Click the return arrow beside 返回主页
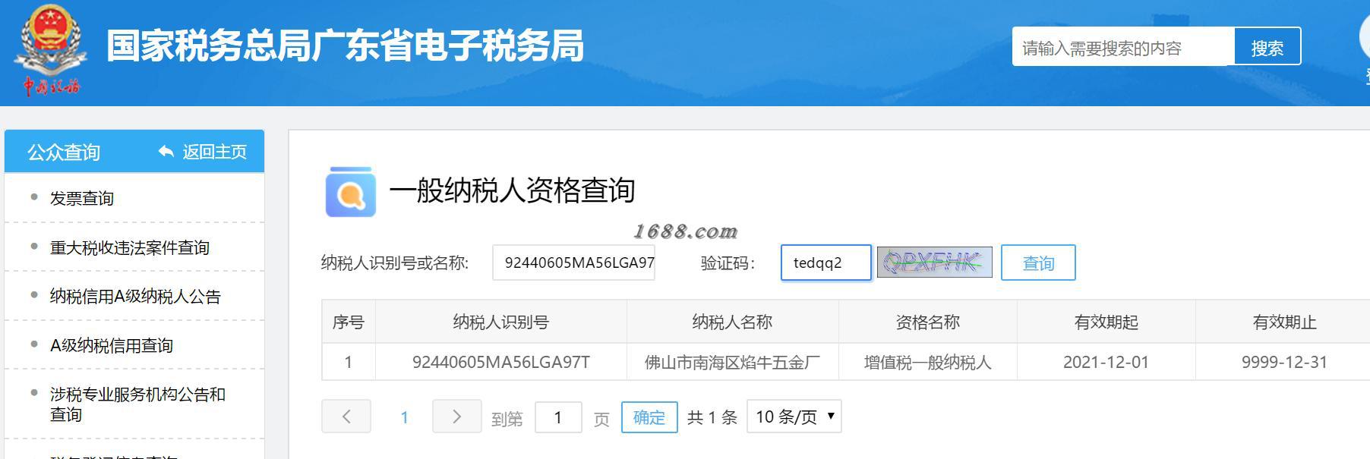Image resolution: width=1370 pixels, height=459 pixels. coord(166,152)
